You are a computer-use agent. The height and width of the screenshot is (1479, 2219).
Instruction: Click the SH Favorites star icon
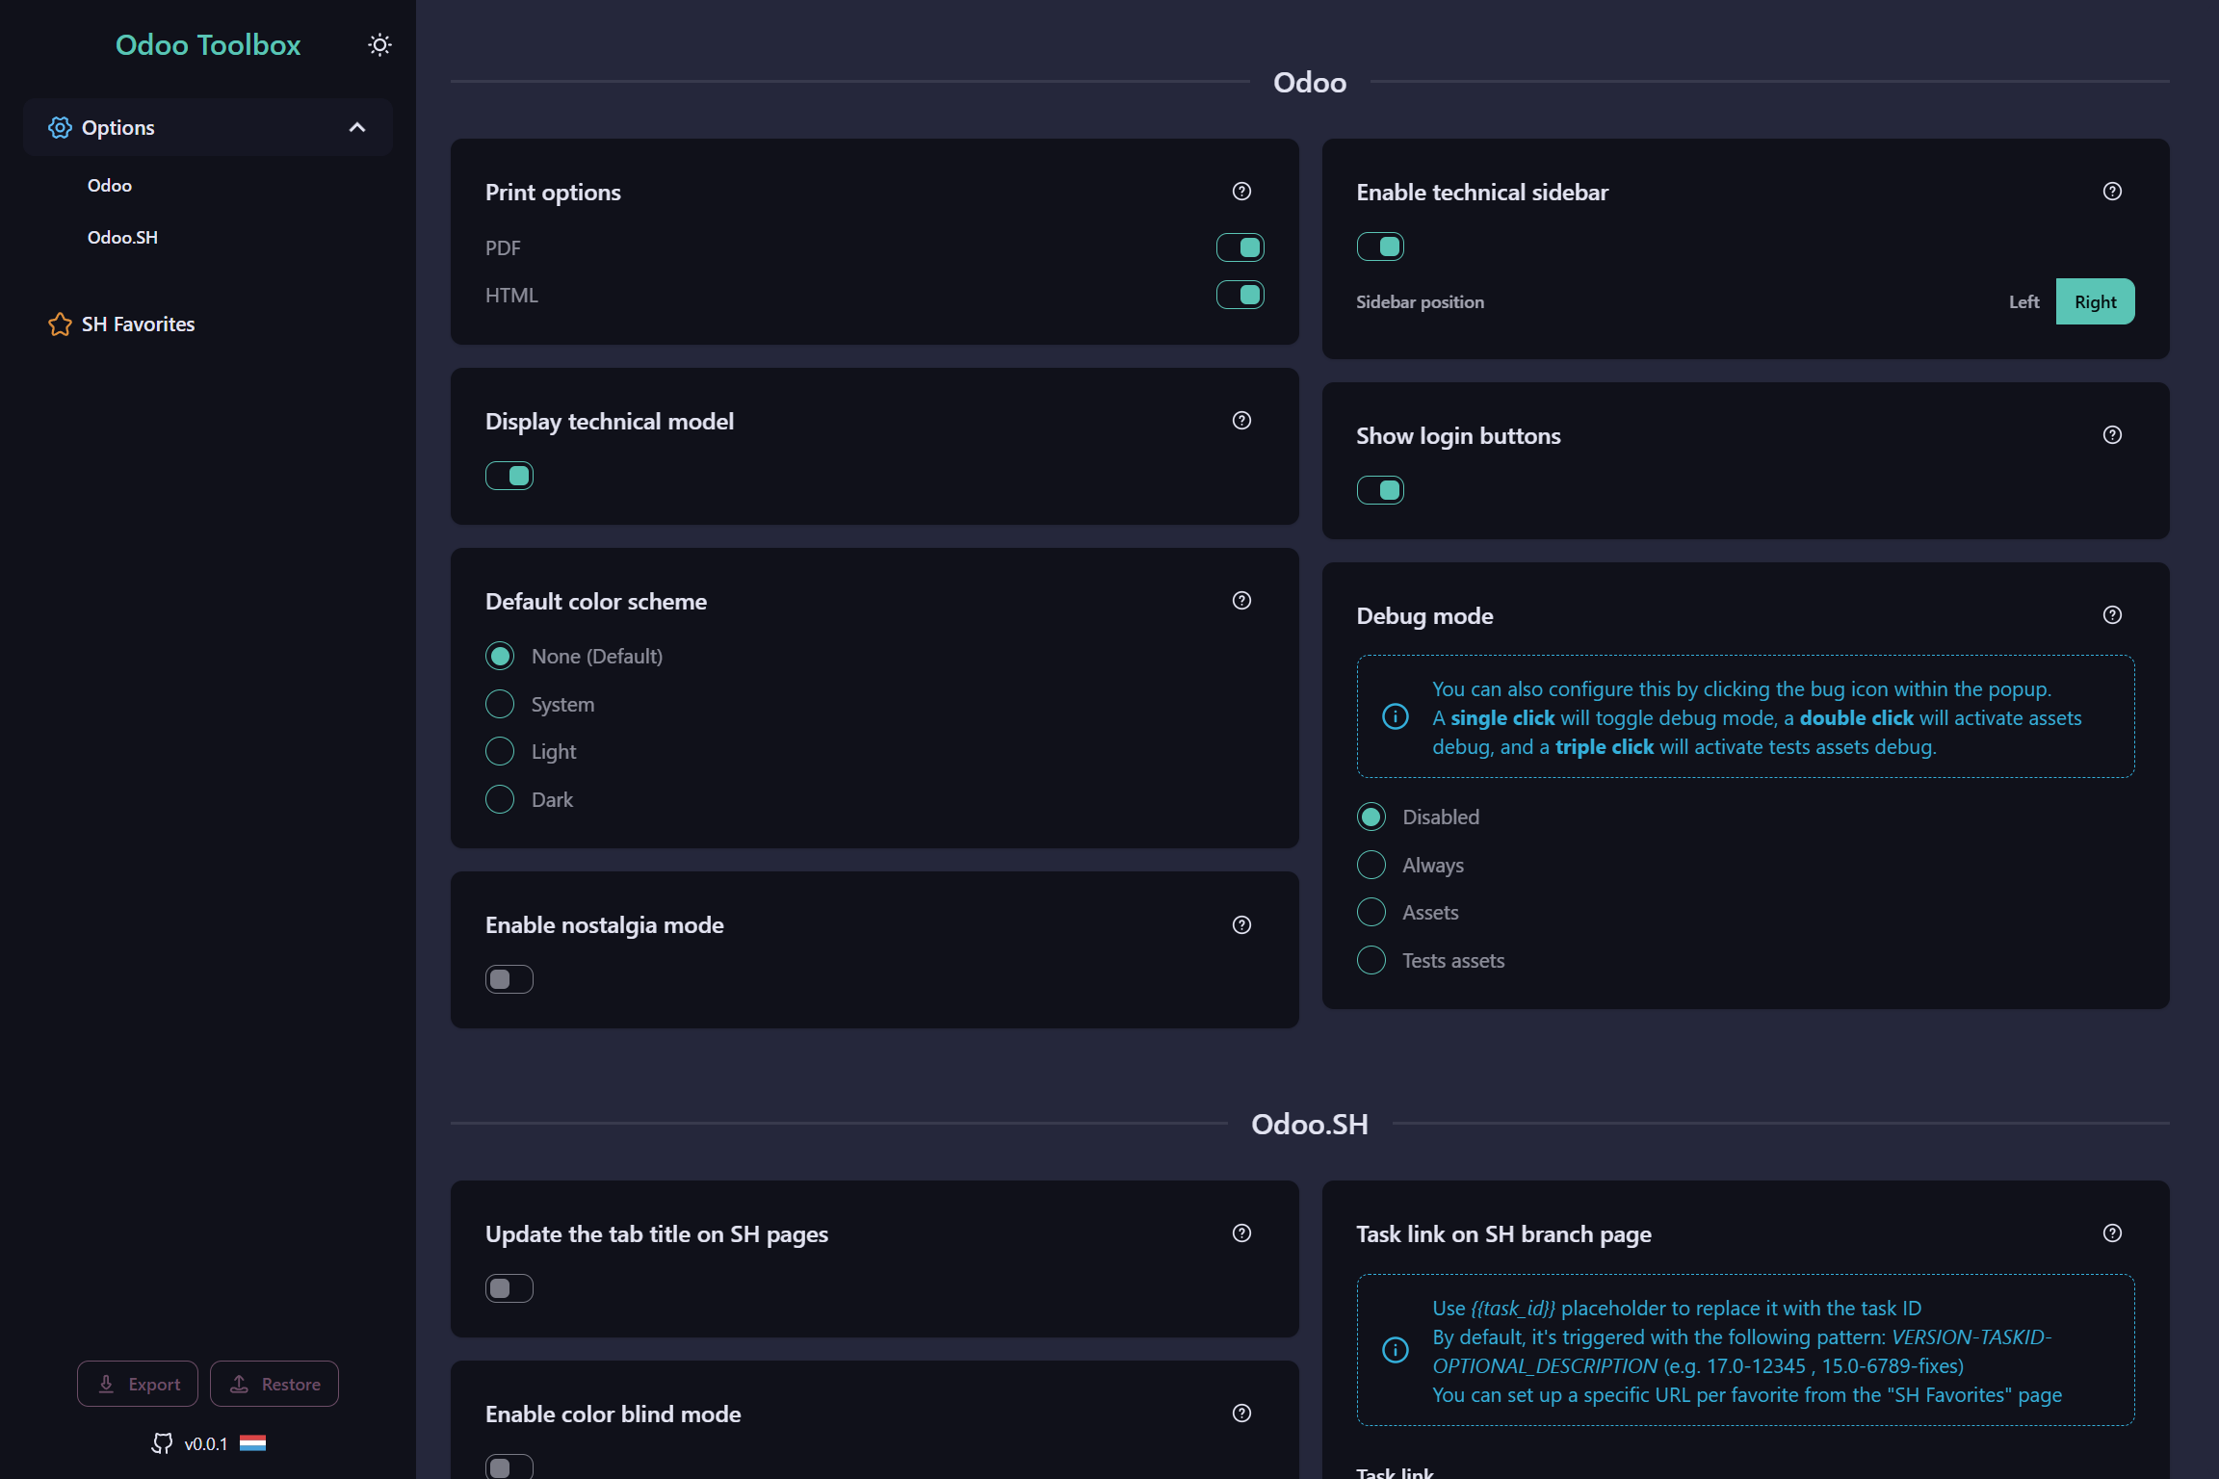click(60, 324)
